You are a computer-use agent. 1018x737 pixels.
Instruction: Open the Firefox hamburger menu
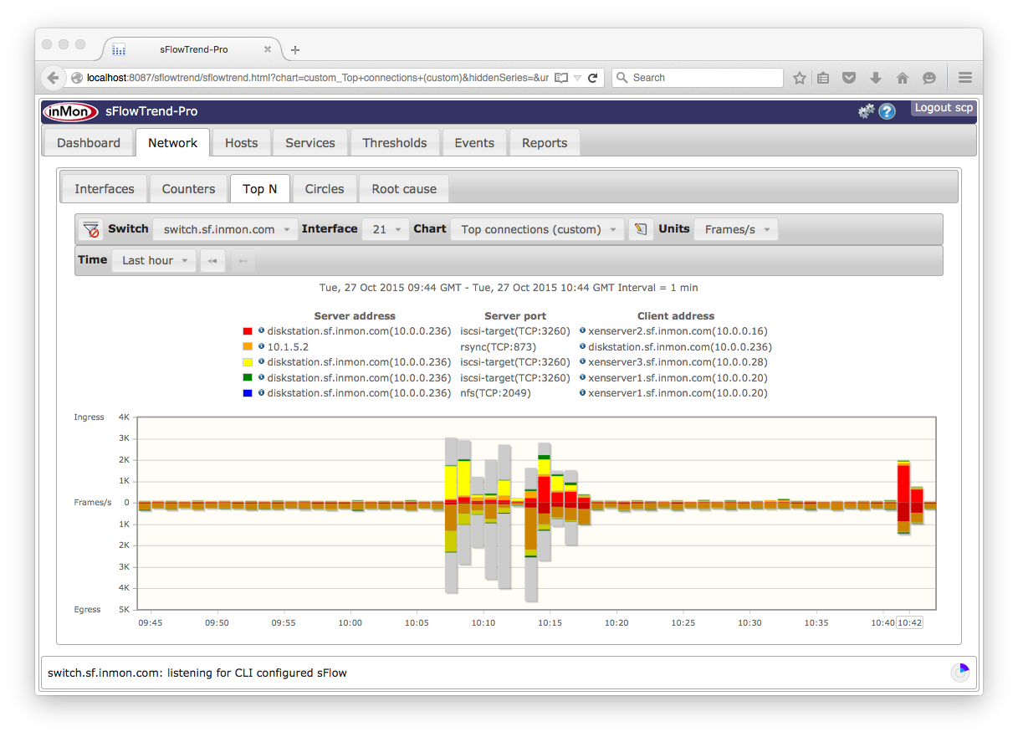click(x=965, y=78)
